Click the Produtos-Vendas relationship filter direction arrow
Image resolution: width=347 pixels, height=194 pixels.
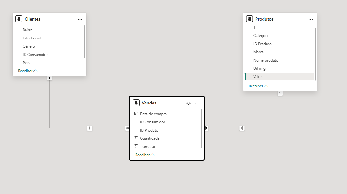(x=242, y=128)
